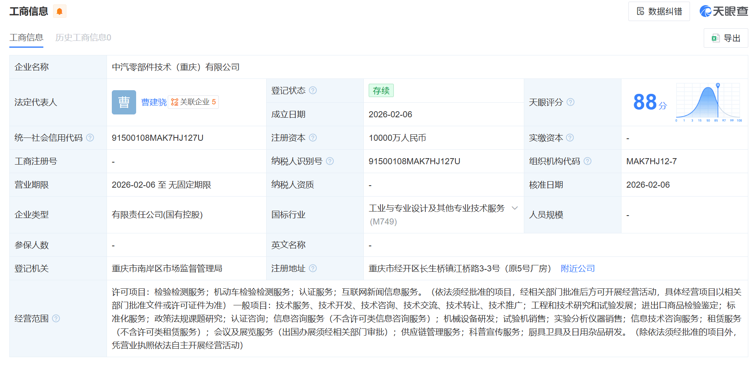This screenshot has height=381, width=756.
Task: Click help icon next to 注册资本
Action: click(313, 138)
